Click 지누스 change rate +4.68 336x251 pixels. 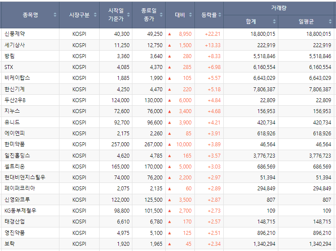click(x=214, y=111)
